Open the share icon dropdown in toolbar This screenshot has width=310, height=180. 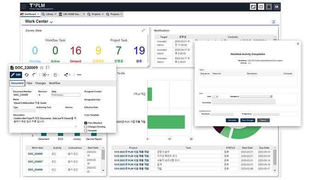[67, 75]
